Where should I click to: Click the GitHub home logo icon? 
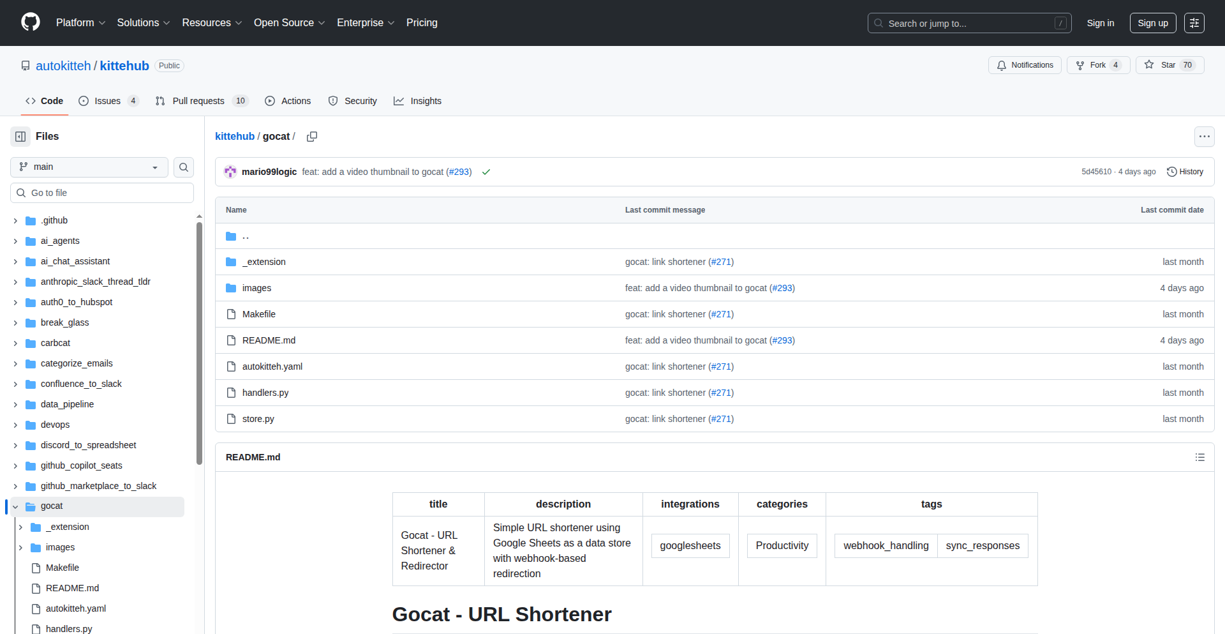click(29, 22)
